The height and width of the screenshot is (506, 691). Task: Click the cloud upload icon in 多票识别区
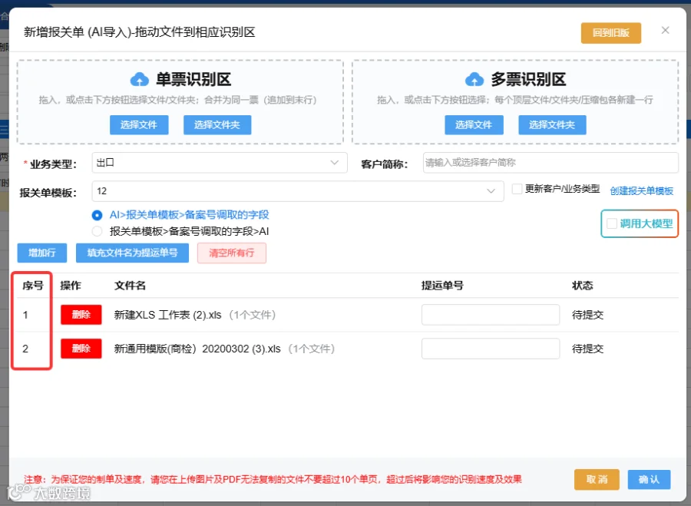click(x=474, y=80)
